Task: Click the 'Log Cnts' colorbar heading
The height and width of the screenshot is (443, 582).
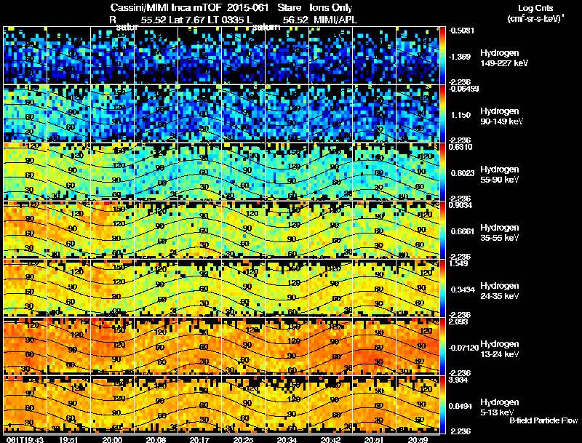Action: (x=535, y=8)
